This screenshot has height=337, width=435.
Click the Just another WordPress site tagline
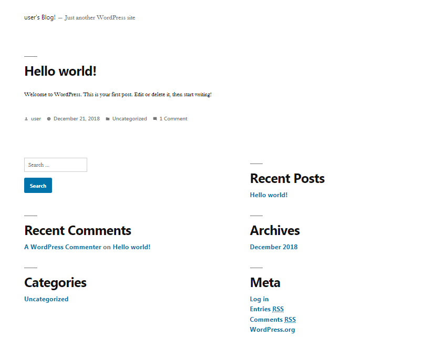[100, 17]
